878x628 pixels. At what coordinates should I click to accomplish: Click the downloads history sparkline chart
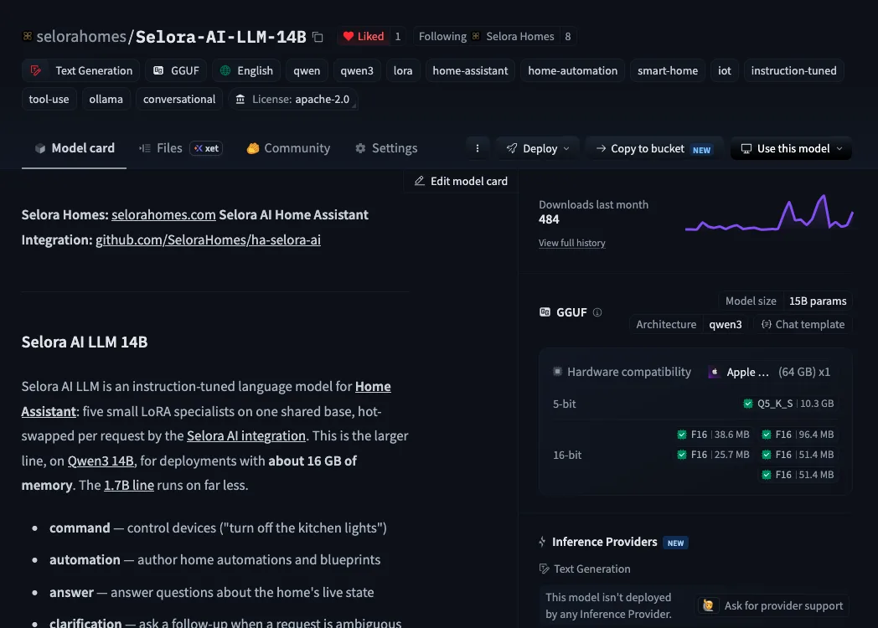pos(769,214)
